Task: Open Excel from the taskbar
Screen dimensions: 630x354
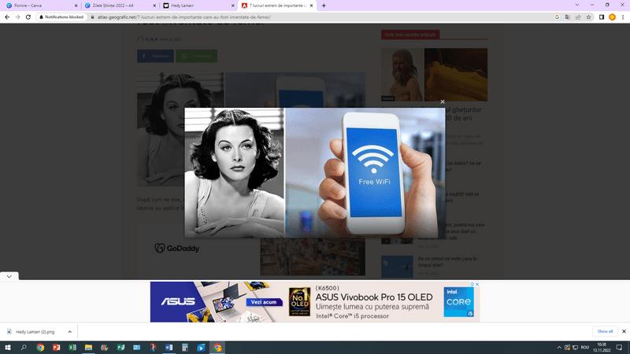Action: point(72,348)
